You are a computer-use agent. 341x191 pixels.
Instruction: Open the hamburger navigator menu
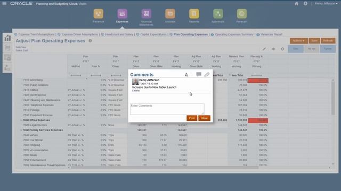[4, 4]
